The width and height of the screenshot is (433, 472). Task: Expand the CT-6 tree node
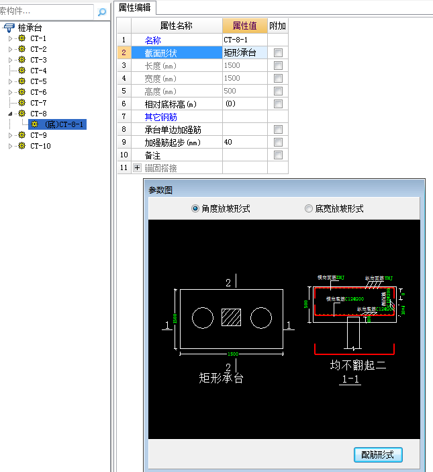point(10,92)
